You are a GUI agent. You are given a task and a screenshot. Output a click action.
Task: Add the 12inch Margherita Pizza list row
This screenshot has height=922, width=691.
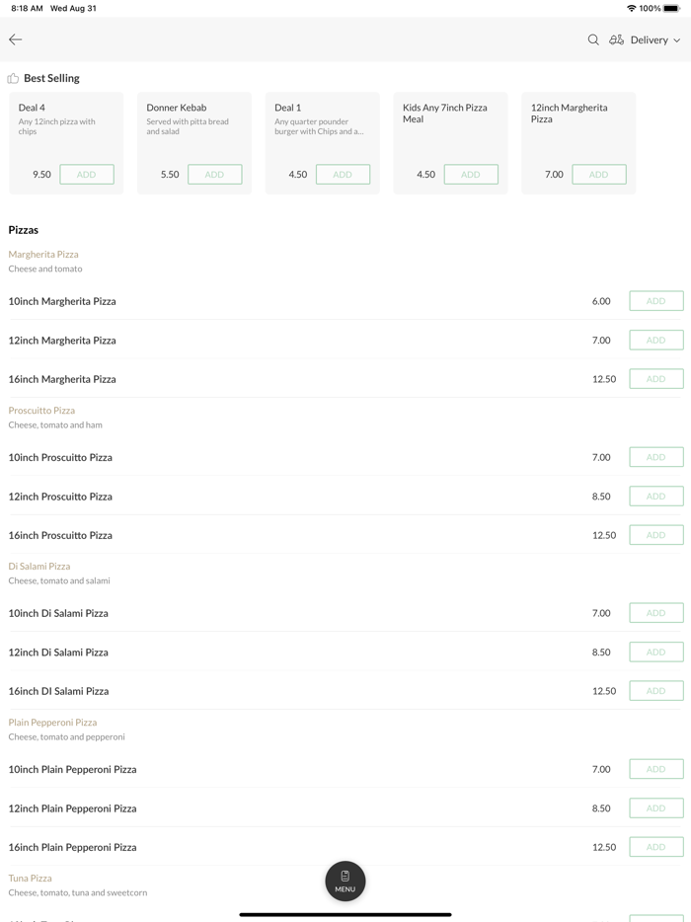coord(656,340)
